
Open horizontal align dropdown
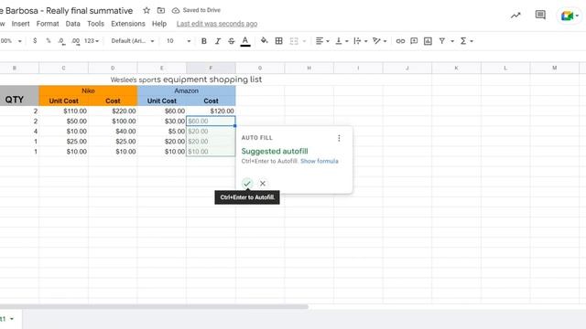pyautogui.click(x=322, y=41)
